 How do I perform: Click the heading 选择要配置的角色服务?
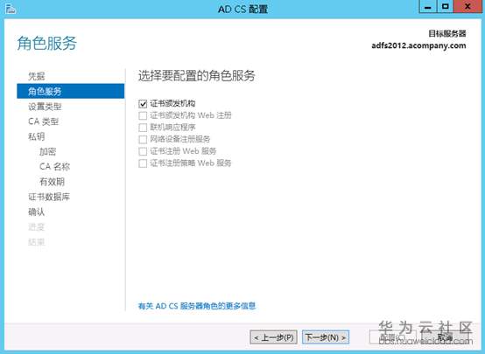point(196,76)
